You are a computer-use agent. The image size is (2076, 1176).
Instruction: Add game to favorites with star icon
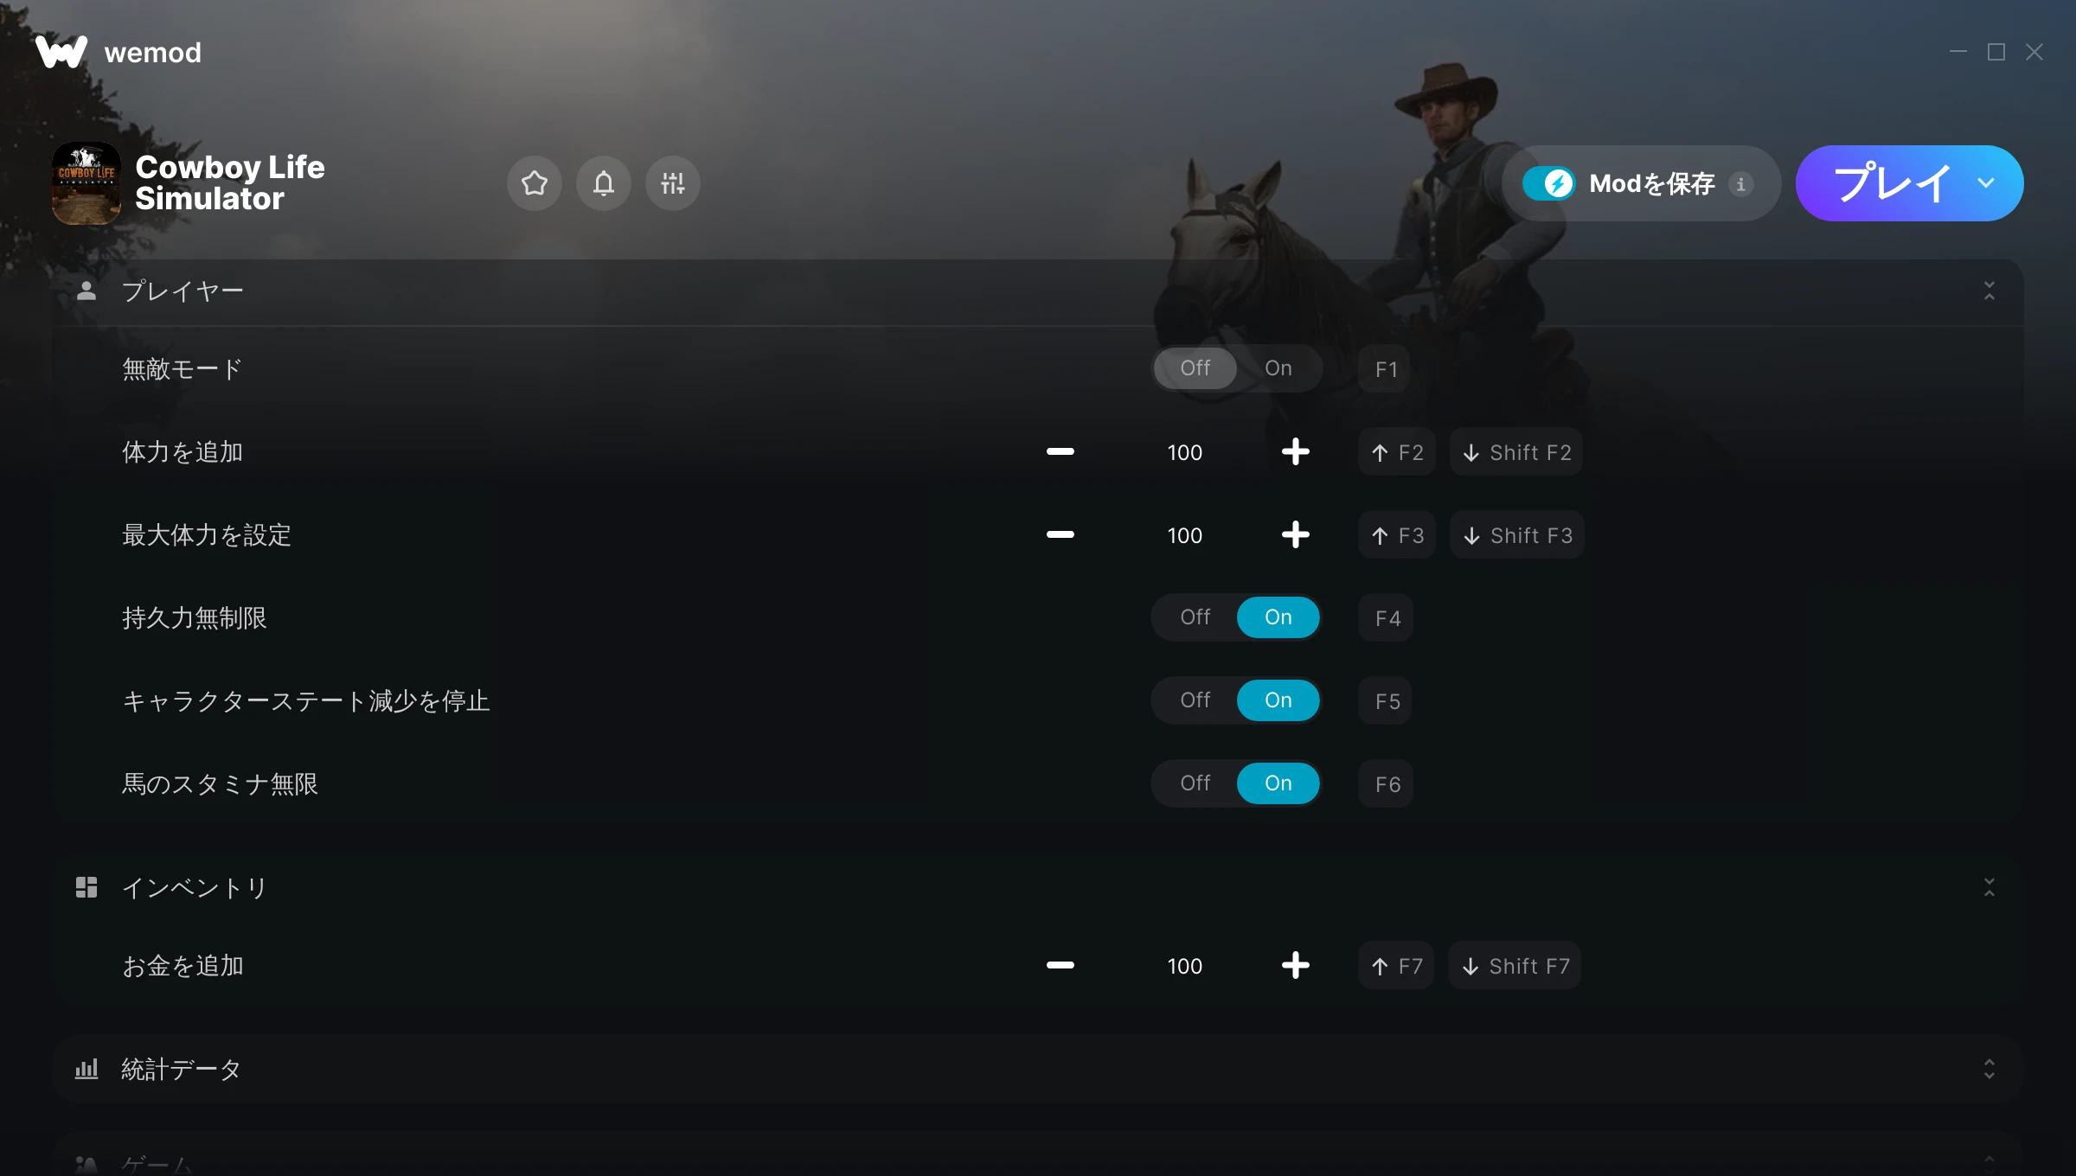coord(534,183)
